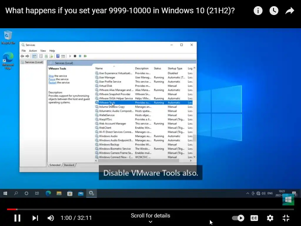
Task: Click the Stop Service toolbar icon
Action: 75,56
